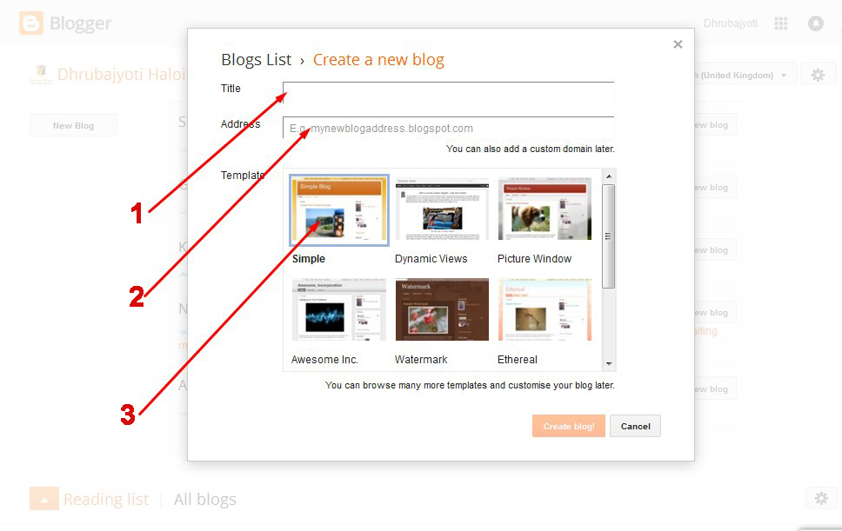Image resolution: width=842 pixels, height=531 pixels.
Task: Select the Ethereal template thumbnail
Action: click(x=545, y=309)
